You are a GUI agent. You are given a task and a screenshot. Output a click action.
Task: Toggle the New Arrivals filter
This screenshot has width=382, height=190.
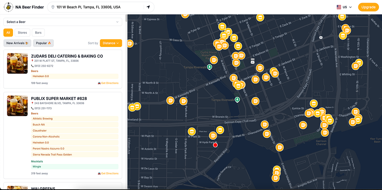(x=17, y=43)
